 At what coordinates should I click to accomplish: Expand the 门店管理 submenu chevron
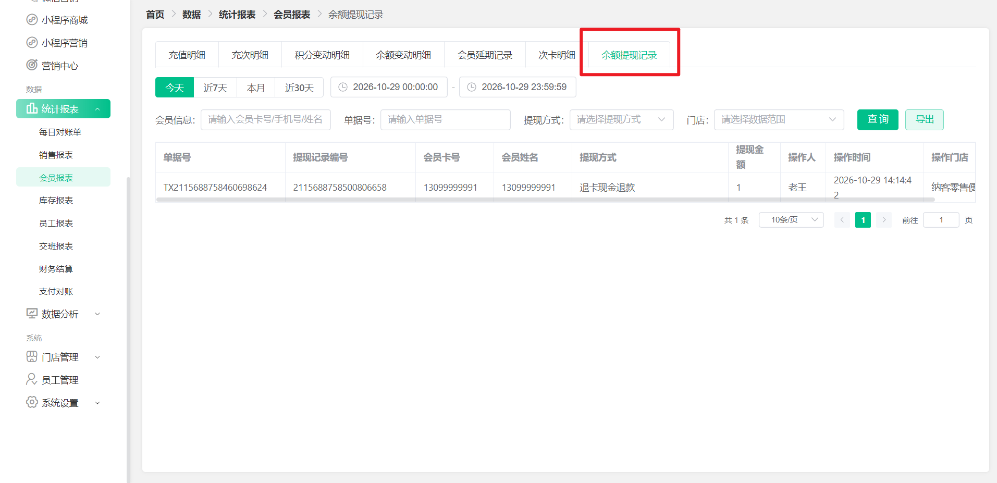[x=97, y=357]
